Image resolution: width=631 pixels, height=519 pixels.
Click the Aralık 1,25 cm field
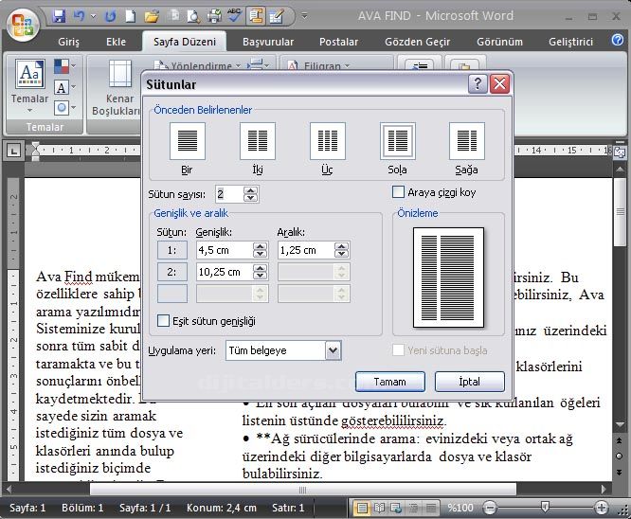point(306,250)
